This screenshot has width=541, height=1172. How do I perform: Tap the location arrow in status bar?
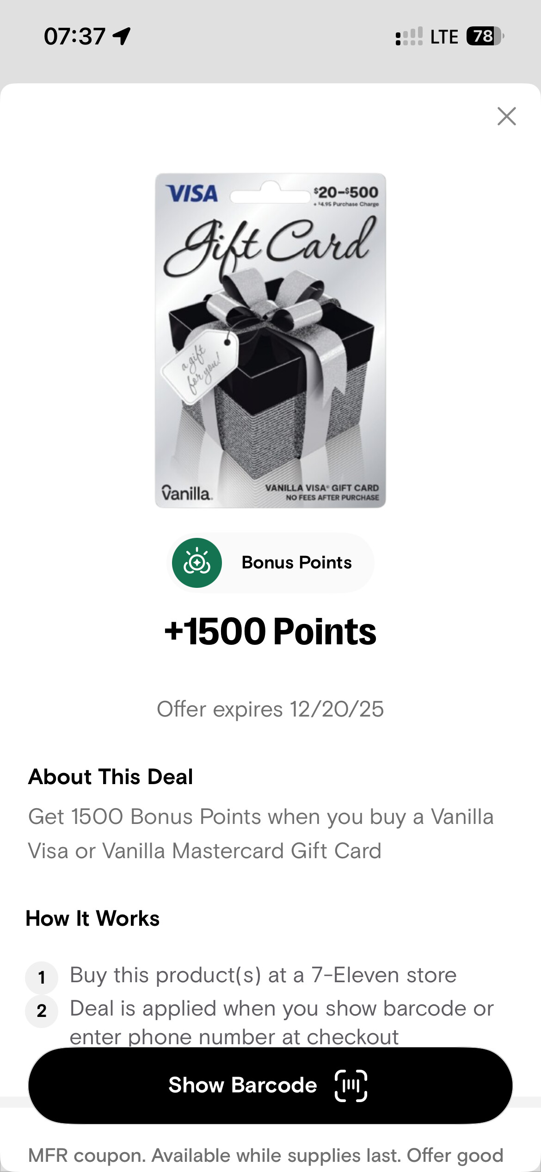122,36
